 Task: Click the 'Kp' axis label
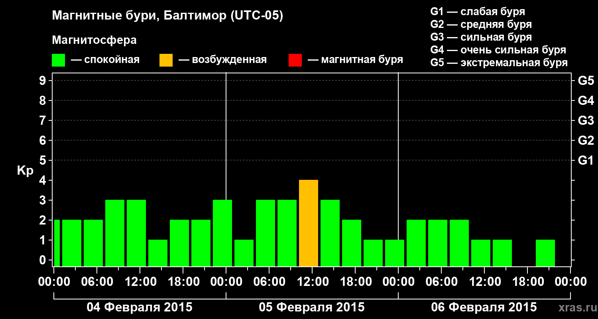(x=25, y=171)
